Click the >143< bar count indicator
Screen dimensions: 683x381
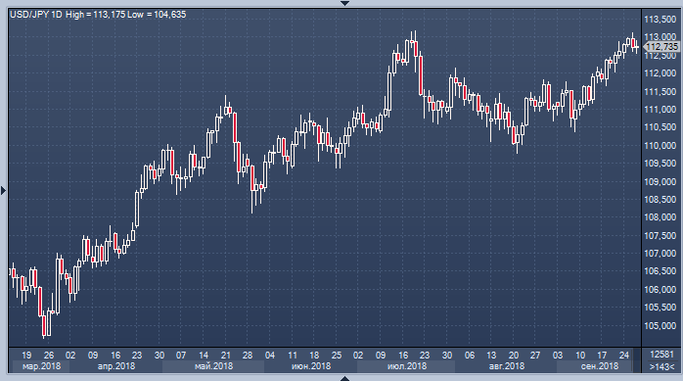coord(661,366)
